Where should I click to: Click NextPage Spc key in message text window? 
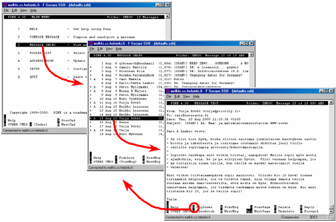pyautogui.click(x=249, y=211)
